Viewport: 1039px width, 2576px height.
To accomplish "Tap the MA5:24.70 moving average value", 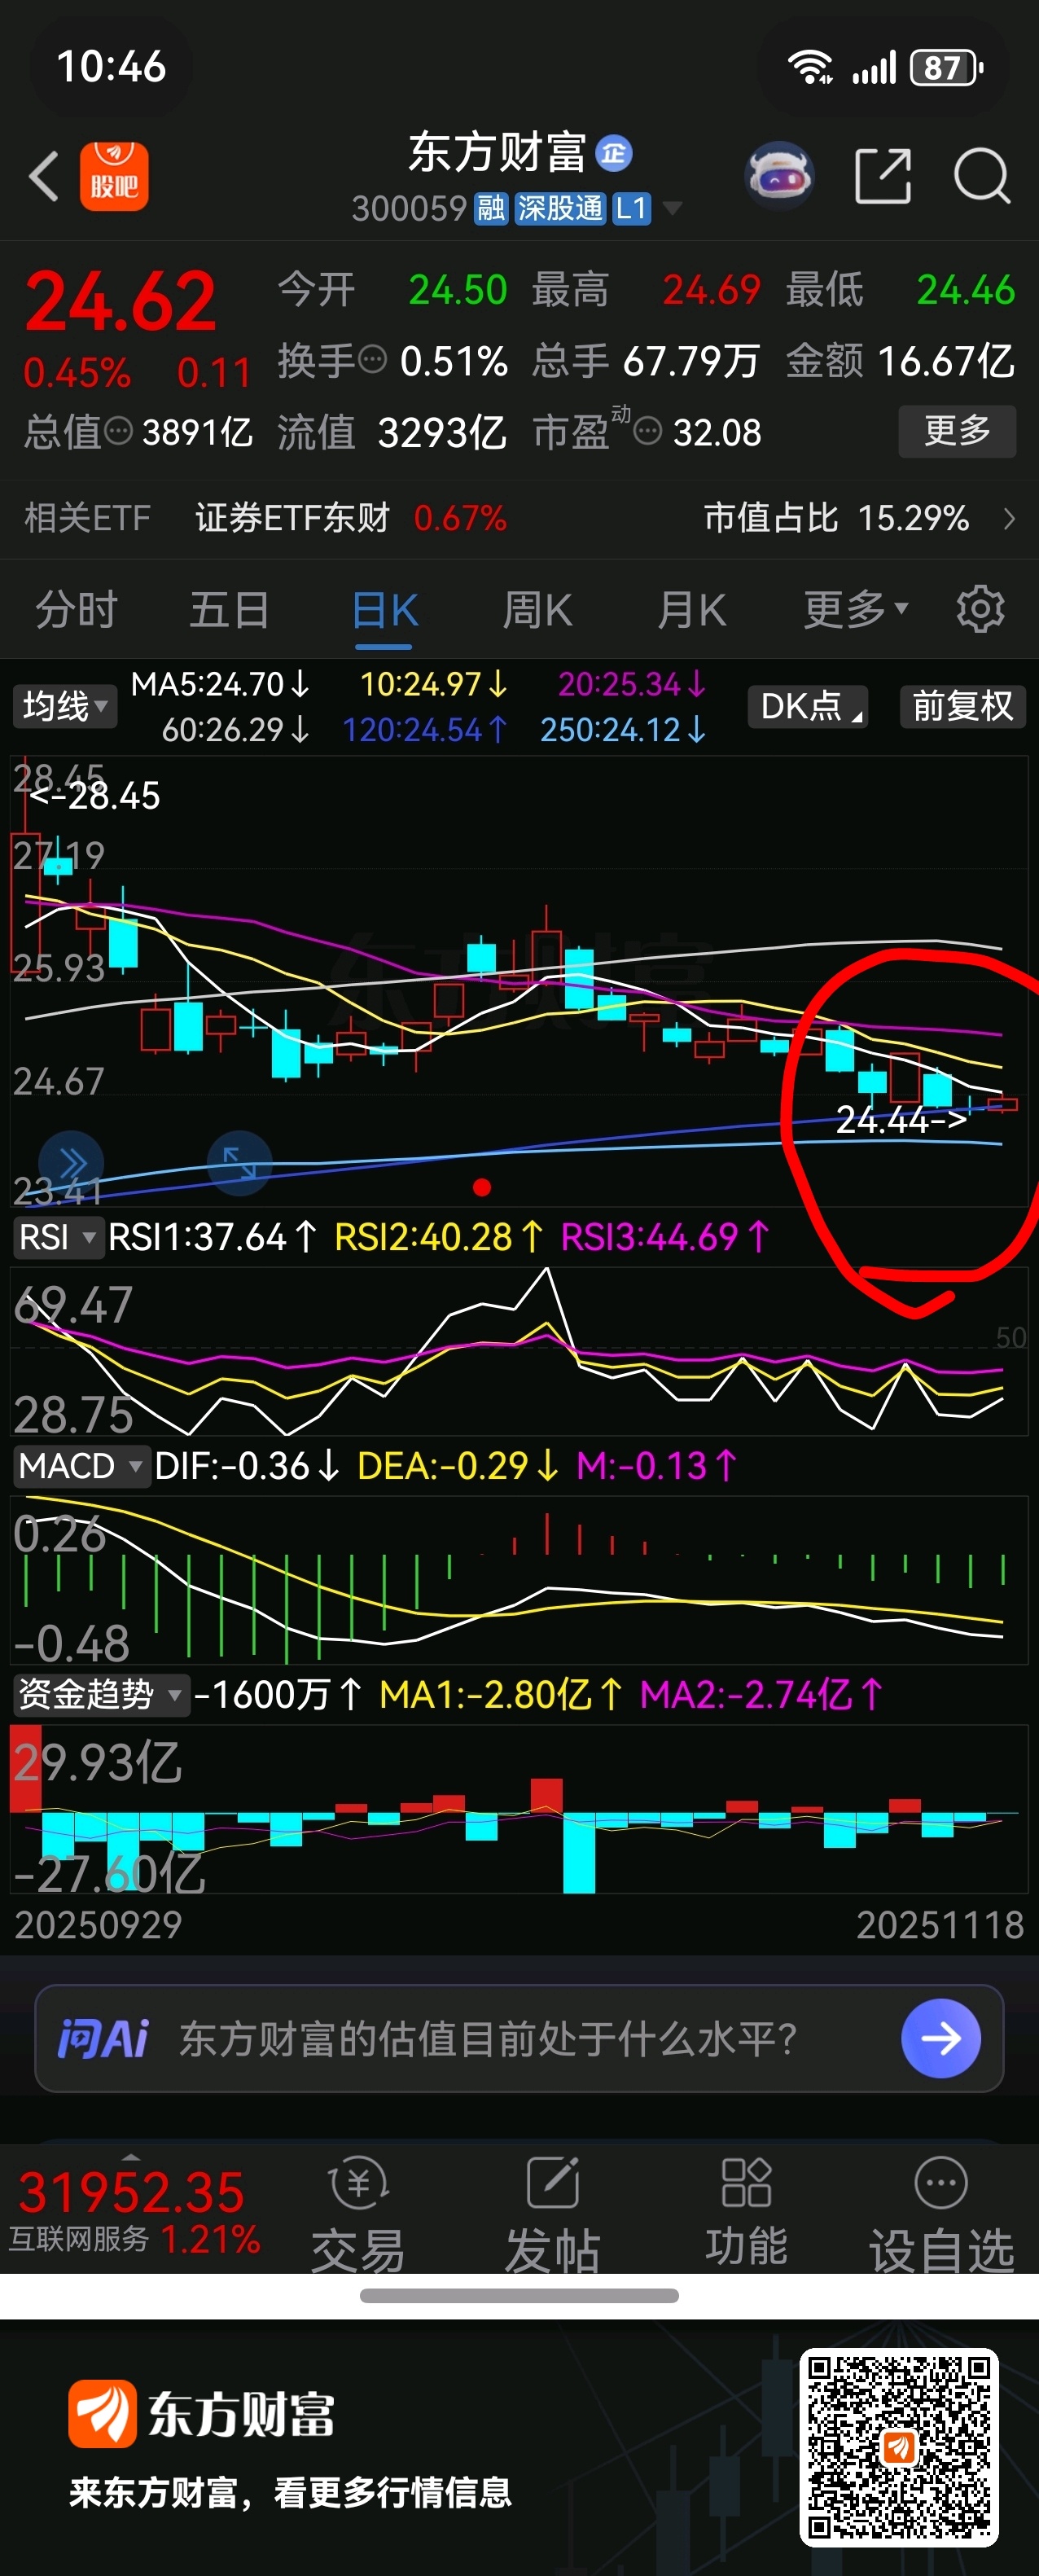I will 220,684.
